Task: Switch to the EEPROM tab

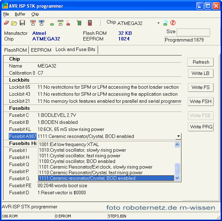Action: tap(41, 50)
